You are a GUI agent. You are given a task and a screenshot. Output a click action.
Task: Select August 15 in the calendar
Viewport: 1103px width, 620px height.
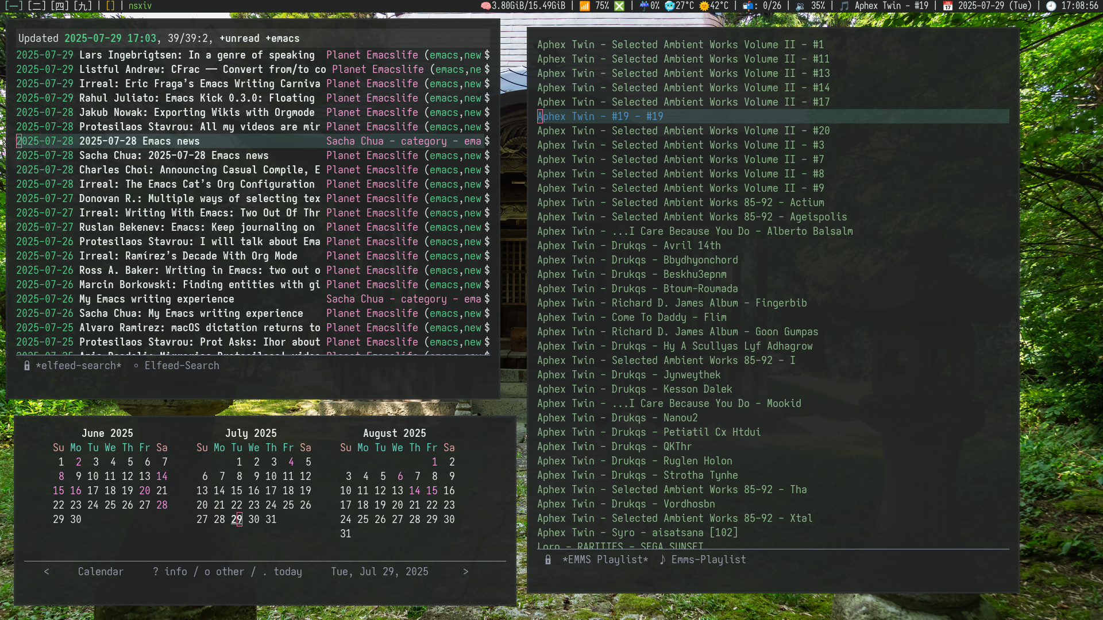[x=431, y=491]
